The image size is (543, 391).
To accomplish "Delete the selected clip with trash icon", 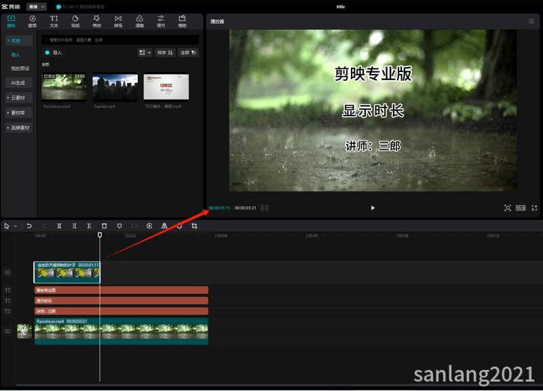I will pyautogui.click(x=105, y=226).
